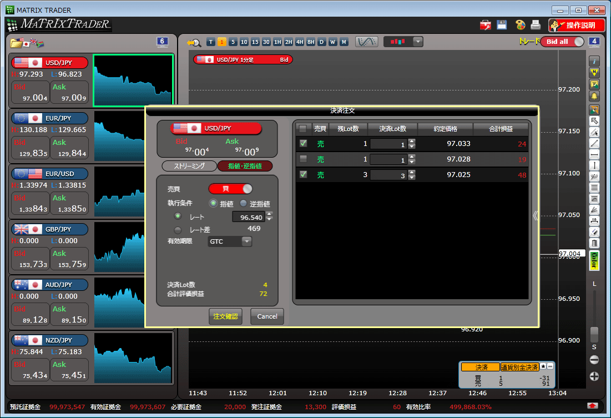
Task: Click the yellow N news icon
Action: tap(594, 73)
